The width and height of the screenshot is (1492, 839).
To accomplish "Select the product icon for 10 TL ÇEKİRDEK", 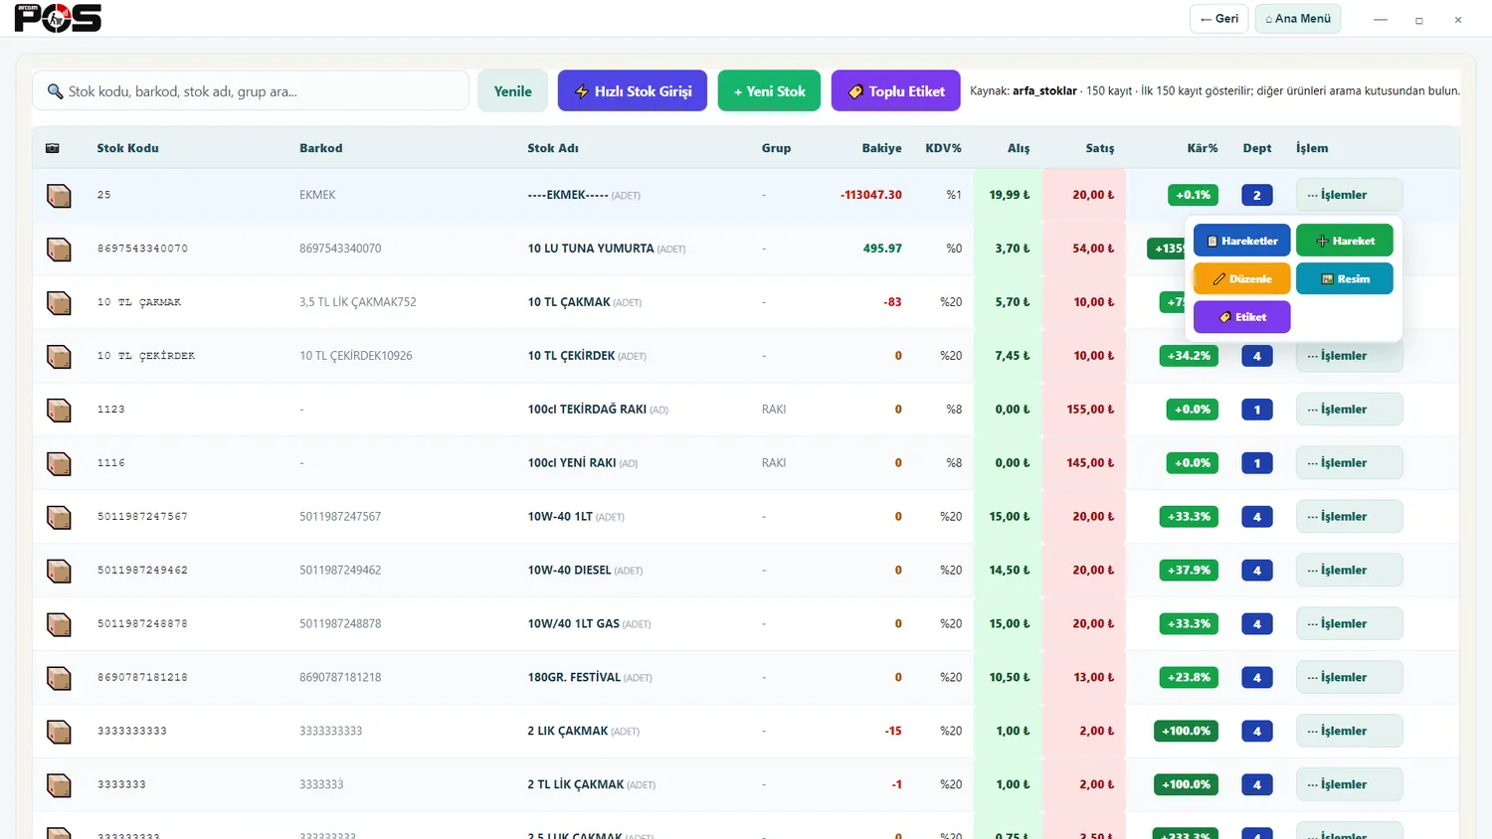I will point(59,356).
